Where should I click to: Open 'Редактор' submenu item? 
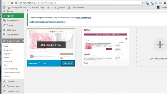pyautogui.click(x=7, y=76)
